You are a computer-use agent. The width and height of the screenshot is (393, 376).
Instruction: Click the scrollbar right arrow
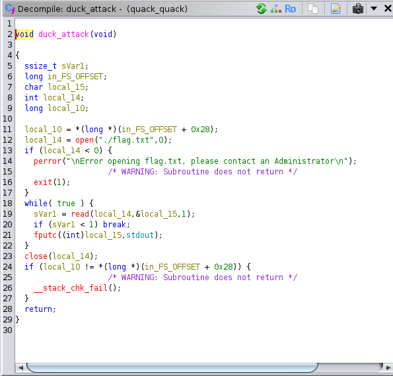[x=388, y=367]
